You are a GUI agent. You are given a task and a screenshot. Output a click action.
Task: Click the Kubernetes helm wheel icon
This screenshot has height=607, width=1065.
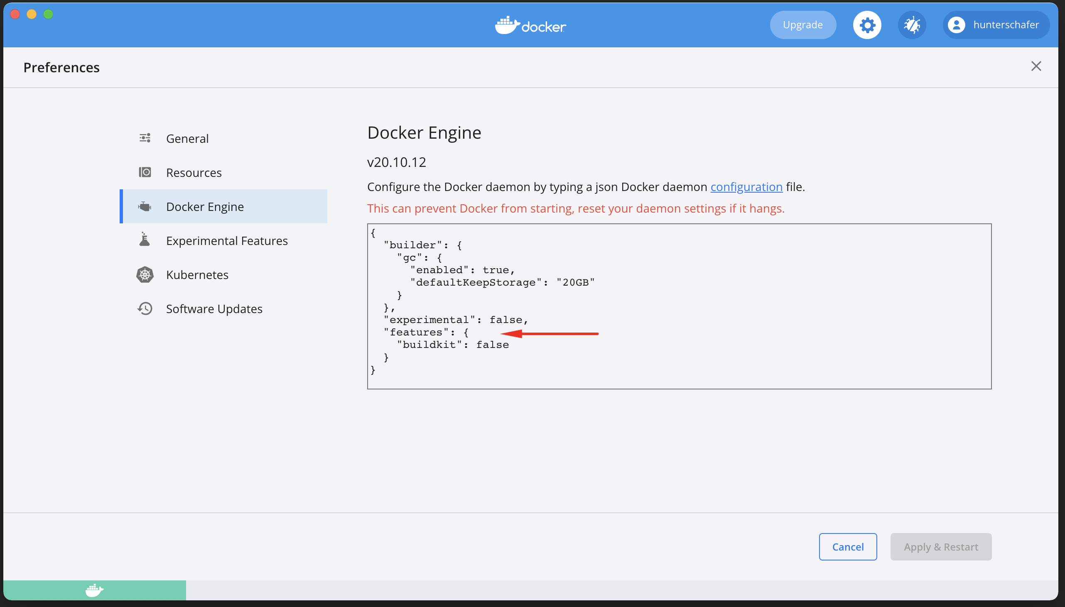145,274
